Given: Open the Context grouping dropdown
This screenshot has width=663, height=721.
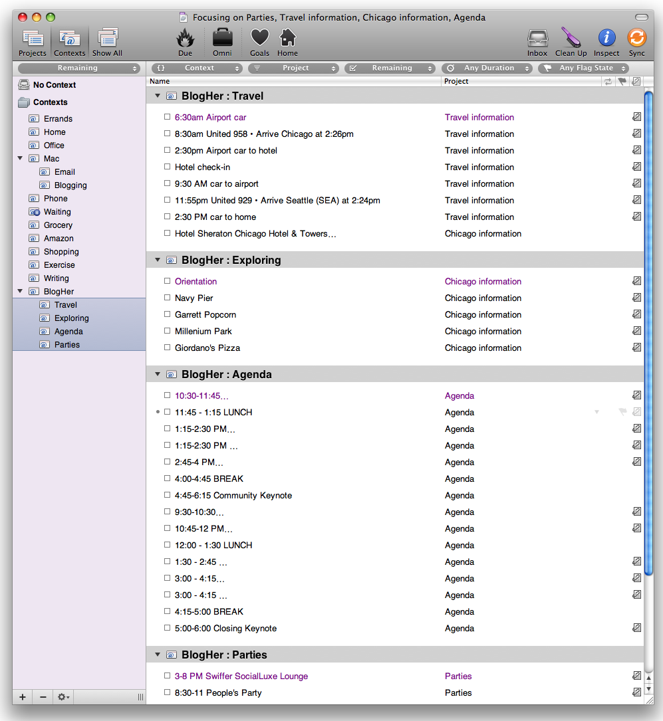Looking at the screenshot, I should coord(197,68).
